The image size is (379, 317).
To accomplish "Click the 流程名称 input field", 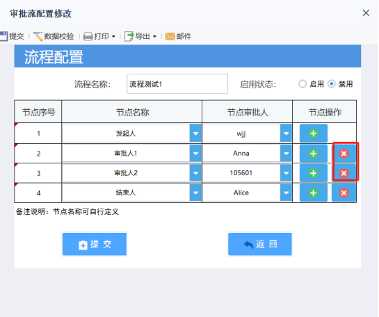I will point(177,84).
